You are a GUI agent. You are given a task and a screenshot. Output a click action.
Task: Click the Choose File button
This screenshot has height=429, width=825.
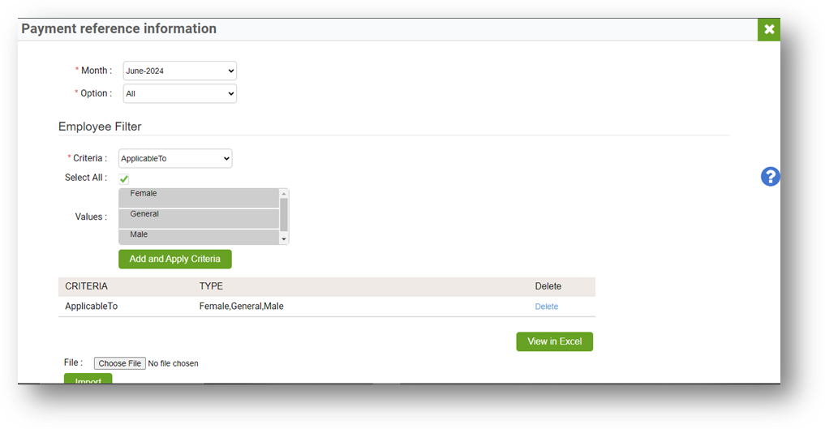coord(119,363)
